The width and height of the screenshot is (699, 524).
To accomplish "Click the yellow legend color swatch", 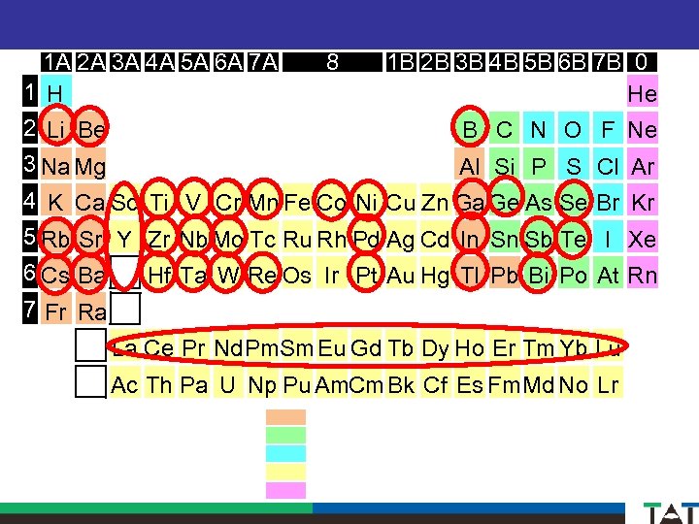I will click(x=285, y=472).
